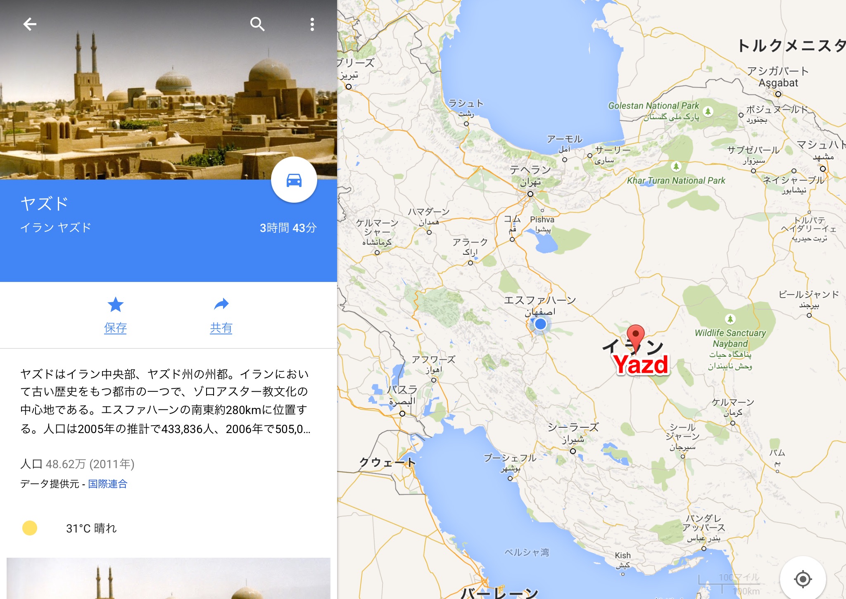This screenshot has width=846, height=599.
Task: Tap the sunny weather icon
Action: pos(30,528)
